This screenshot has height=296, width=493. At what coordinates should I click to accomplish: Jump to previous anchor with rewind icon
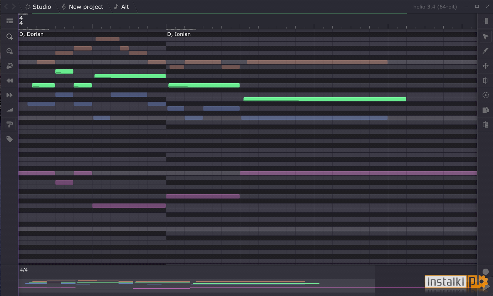click(10, 81)
